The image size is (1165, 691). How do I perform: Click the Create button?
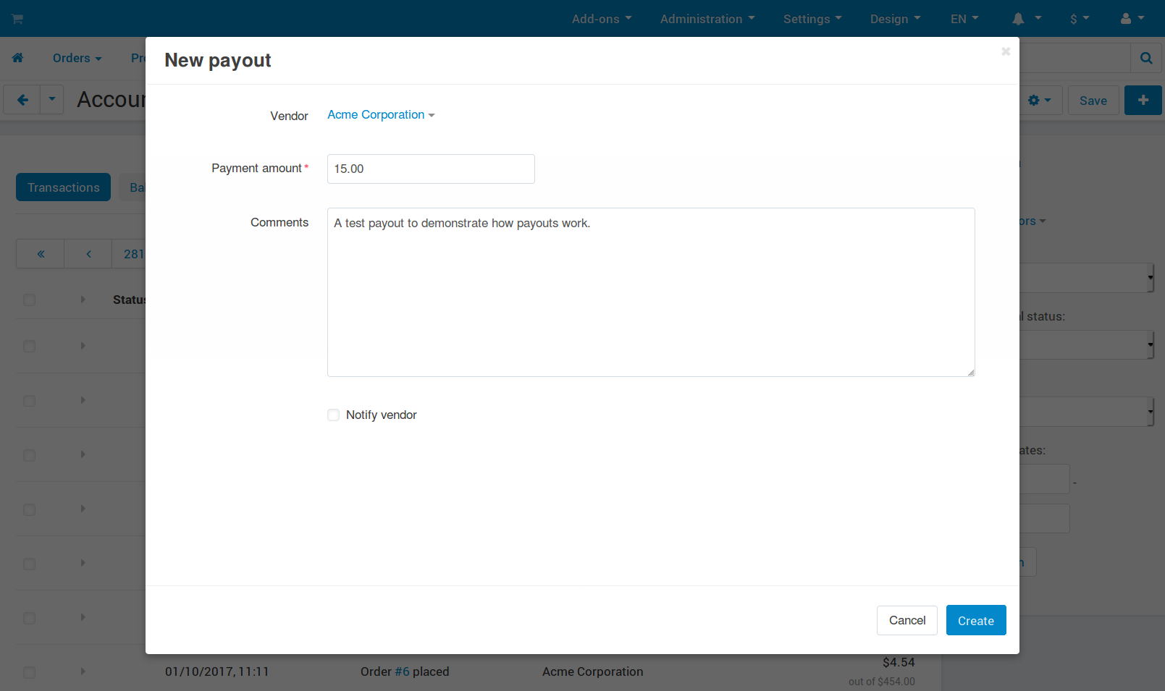[x=976, y=620]
